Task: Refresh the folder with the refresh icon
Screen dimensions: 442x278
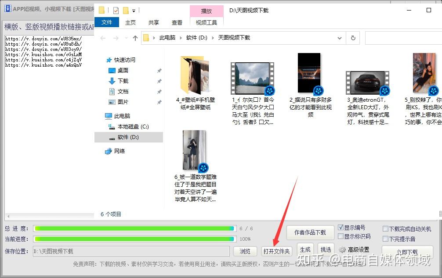Action: [x=353, y=38]
